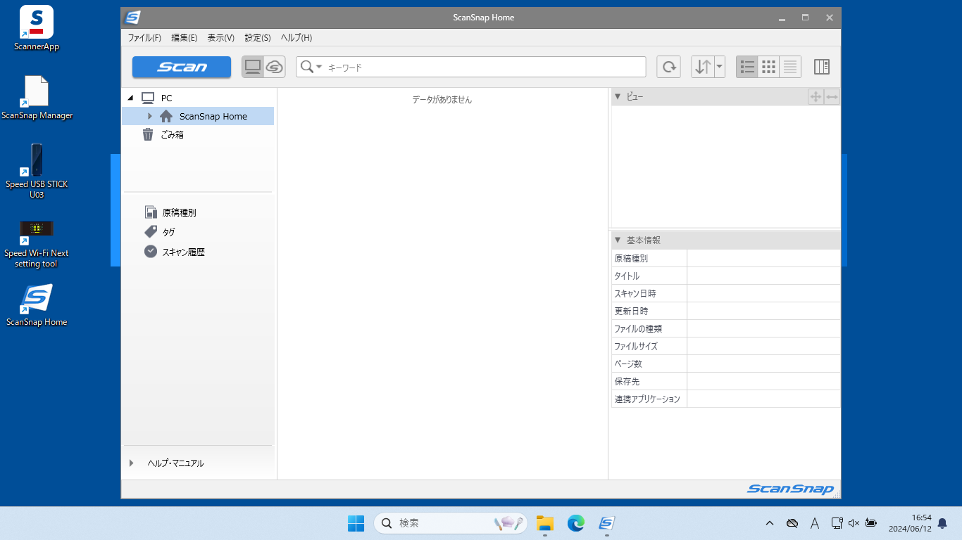Toggle the IME input mode A indicator

815,523
